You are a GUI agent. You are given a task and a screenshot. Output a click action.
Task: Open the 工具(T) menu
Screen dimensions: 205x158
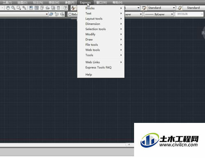(x=7, y=2)
